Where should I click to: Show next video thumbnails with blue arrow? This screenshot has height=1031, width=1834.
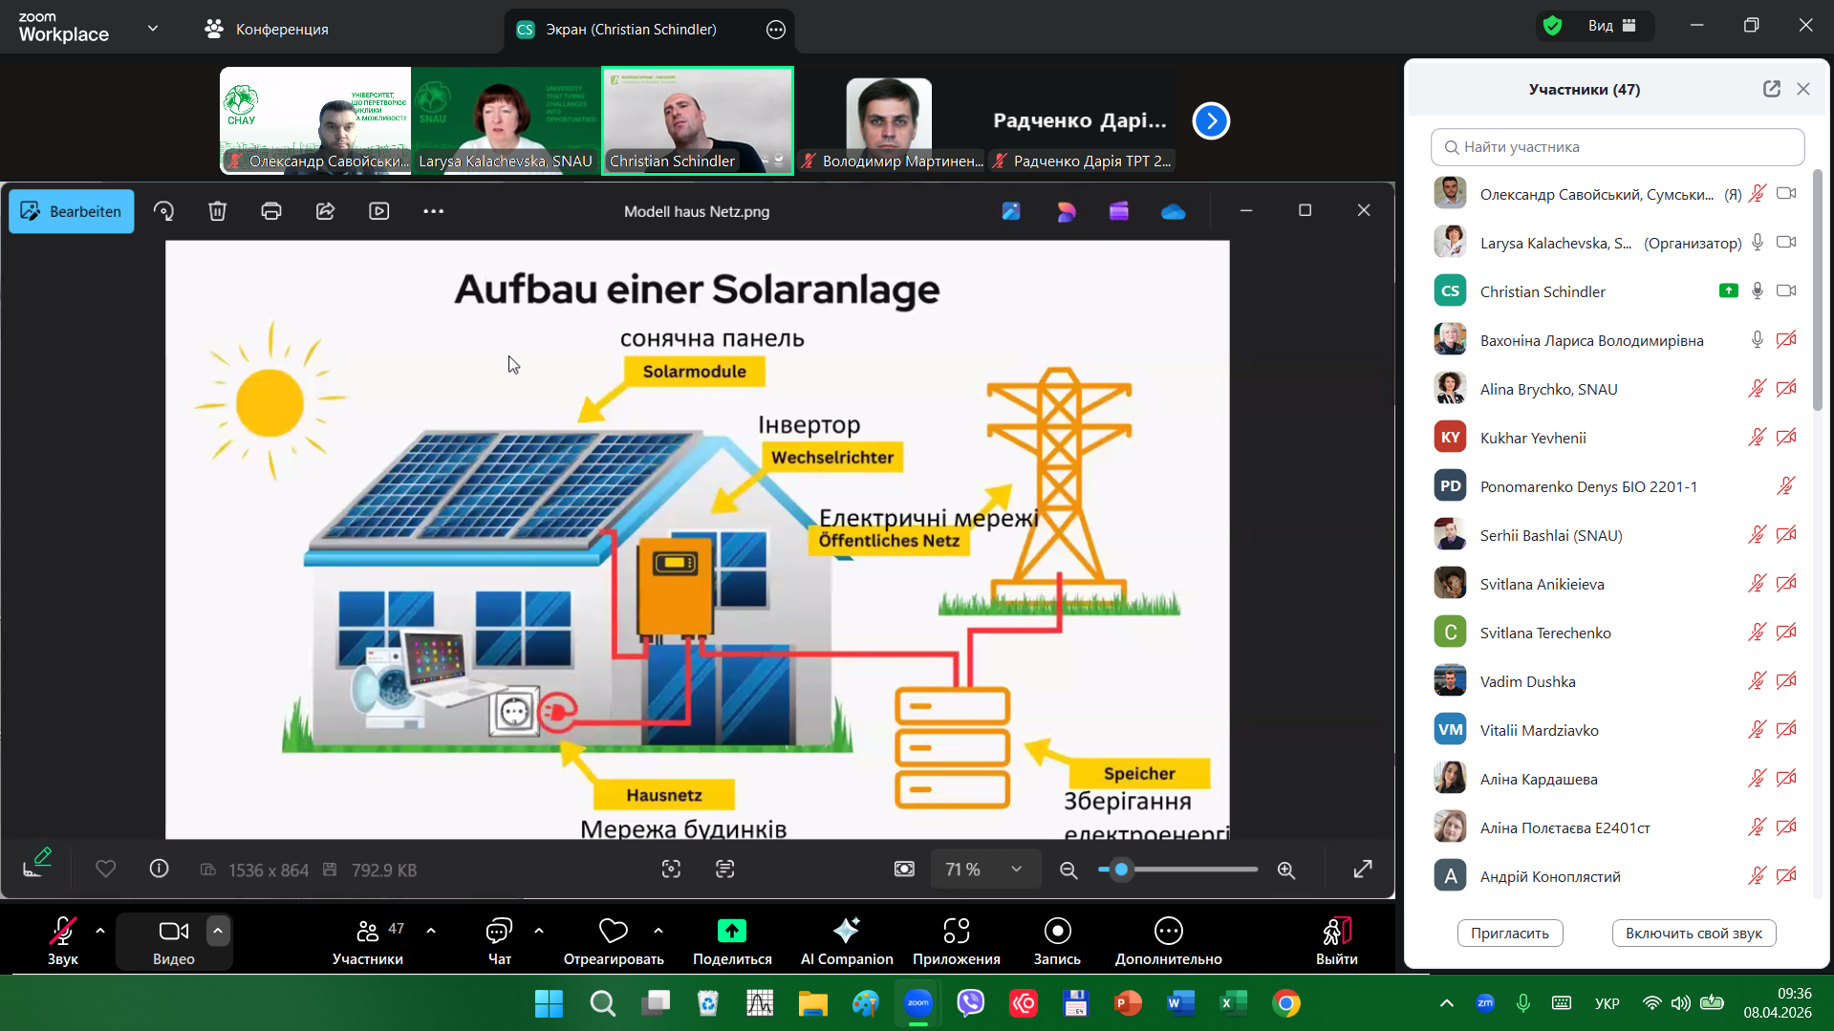[x=1211, y=121]
